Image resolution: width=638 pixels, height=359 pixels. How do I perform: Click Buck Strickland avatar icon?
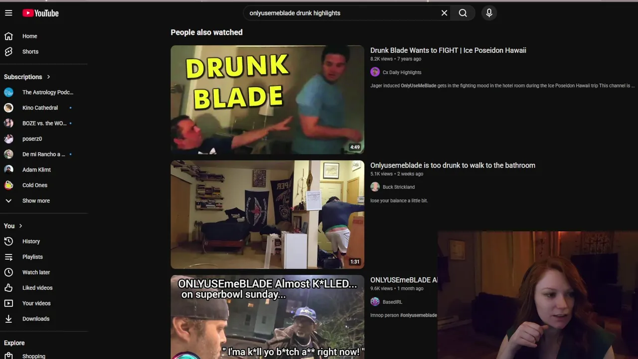click(x=375, y=186)
